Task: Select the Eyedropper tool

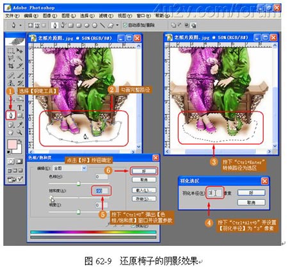Action: pos(20,125)
